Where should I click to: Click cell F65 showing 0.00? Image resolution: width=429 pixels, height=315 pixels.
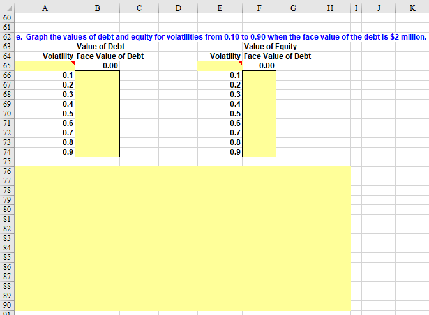click(x=259, y=66)
